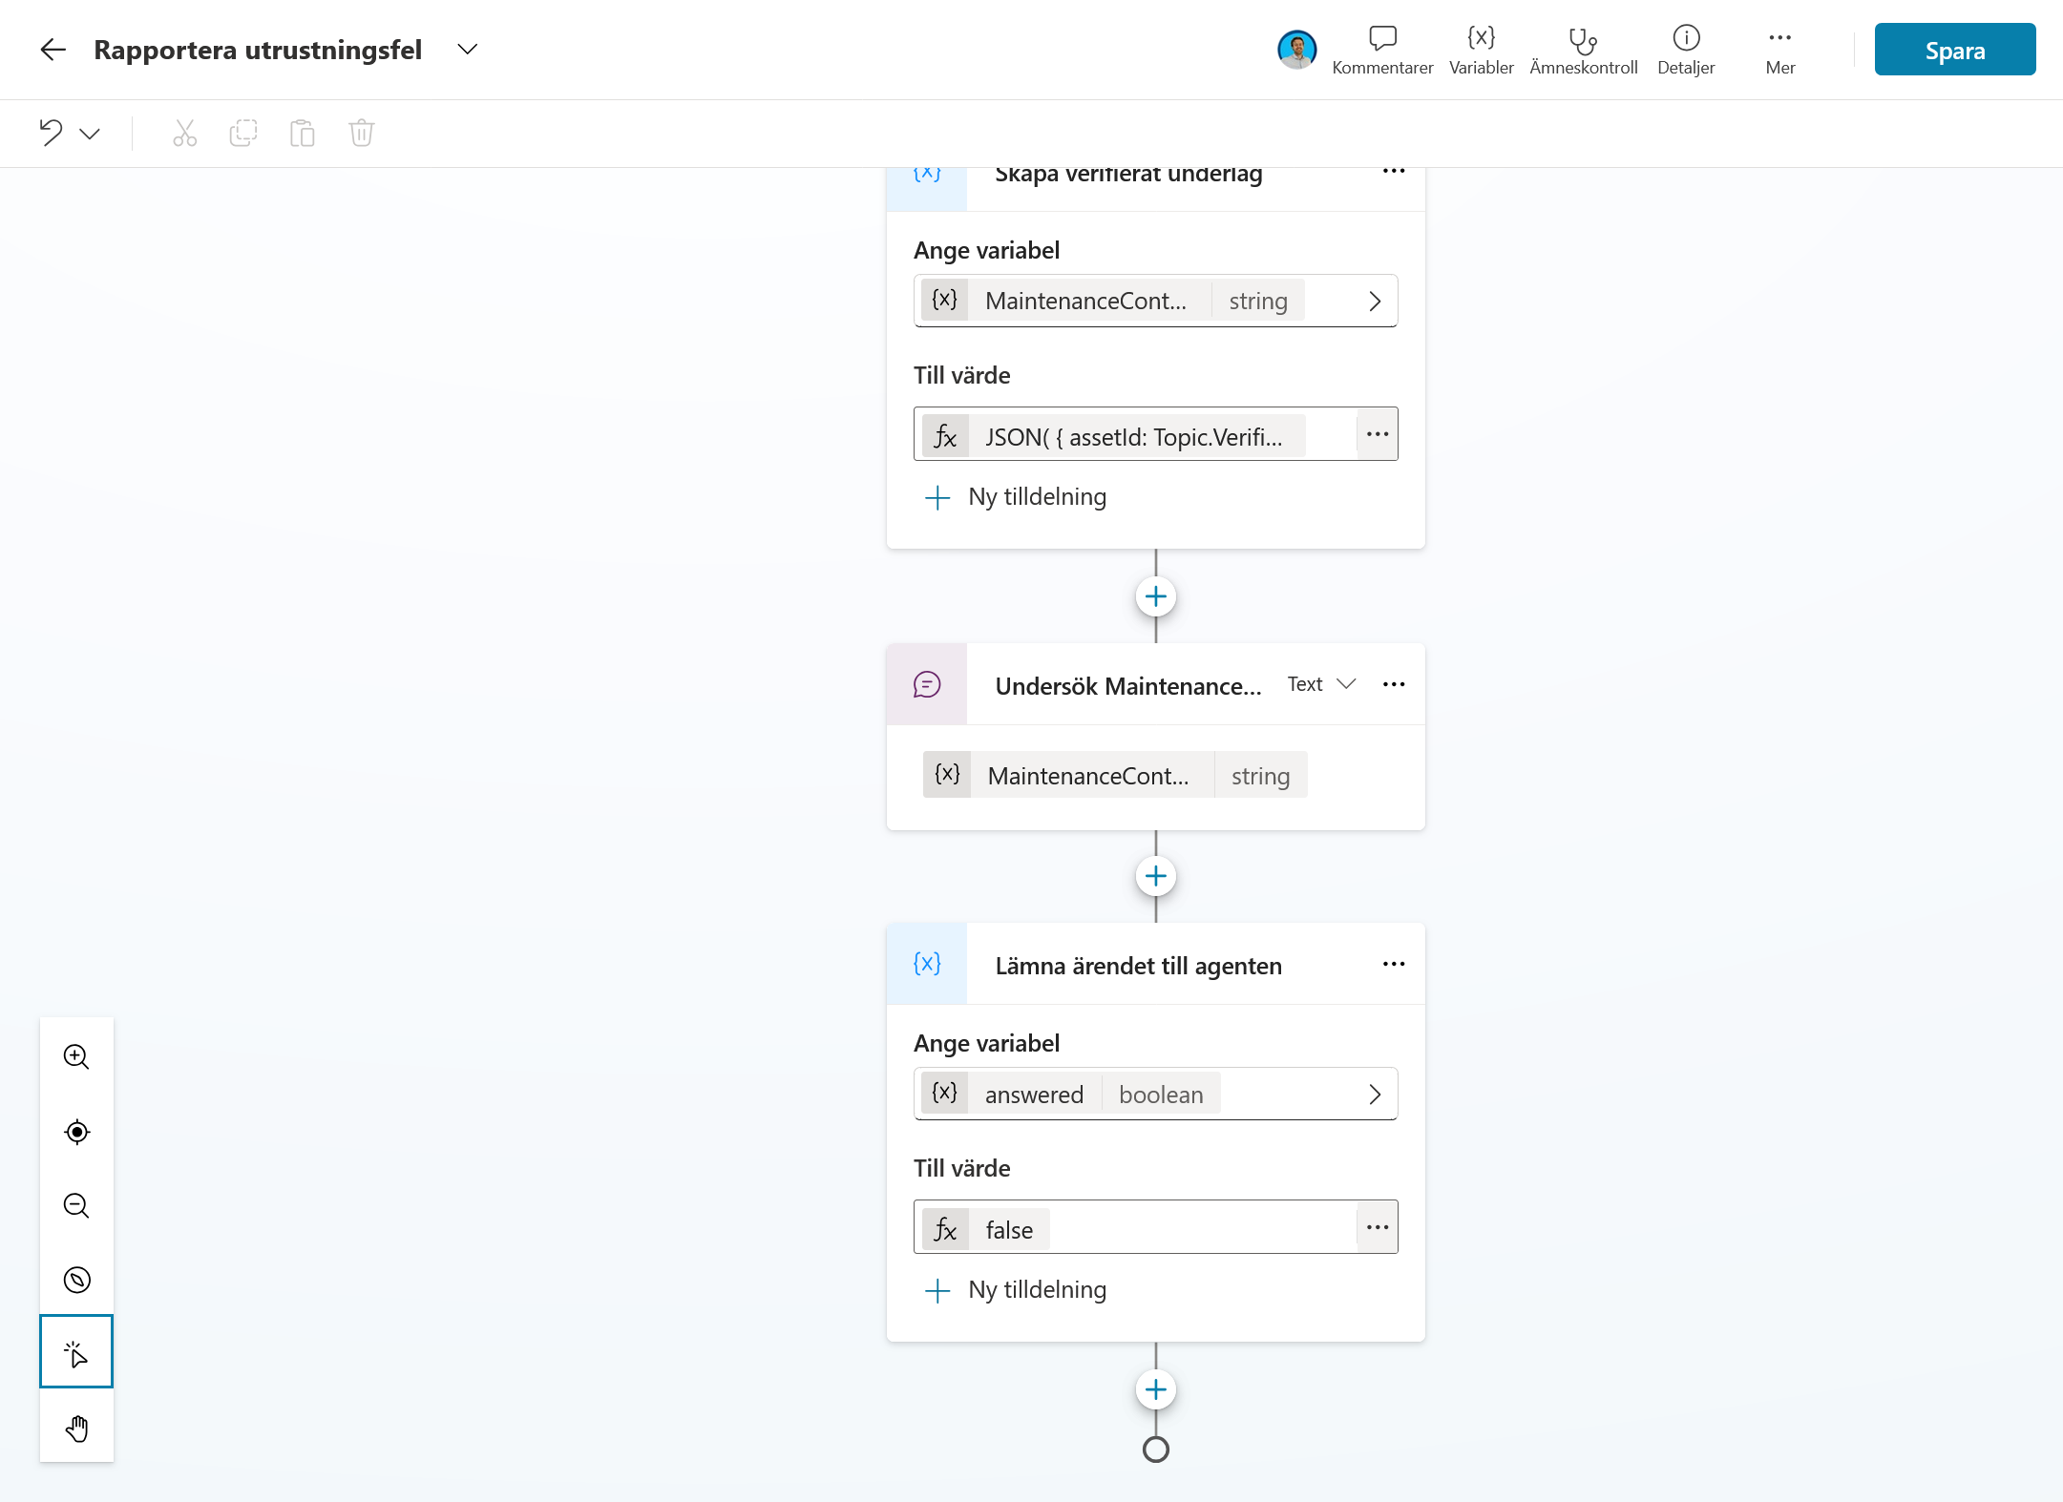The width and height of the screenshot is (2063, 1502).
Task: Click Skapa verifierat underlag node title
Action: (1128, 175)
